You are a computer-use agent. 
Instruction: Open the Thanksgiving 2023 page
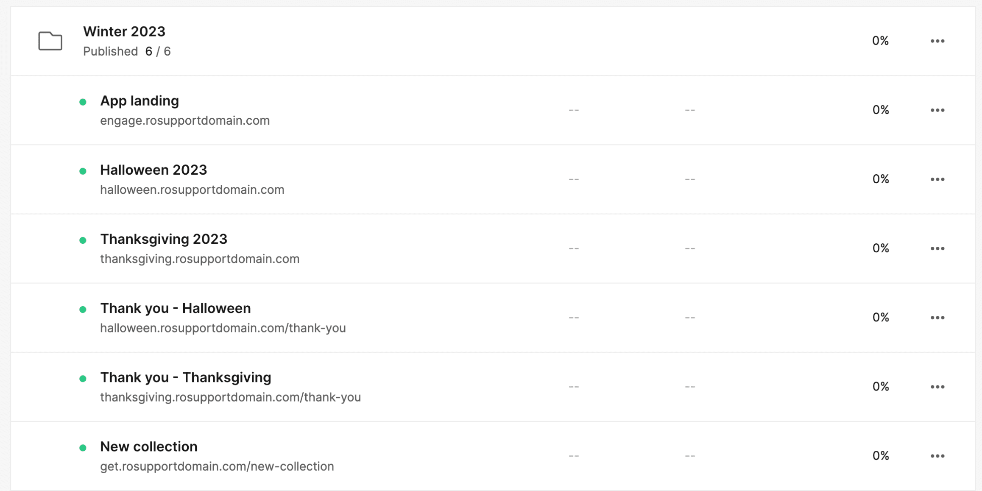pos(164,239)
